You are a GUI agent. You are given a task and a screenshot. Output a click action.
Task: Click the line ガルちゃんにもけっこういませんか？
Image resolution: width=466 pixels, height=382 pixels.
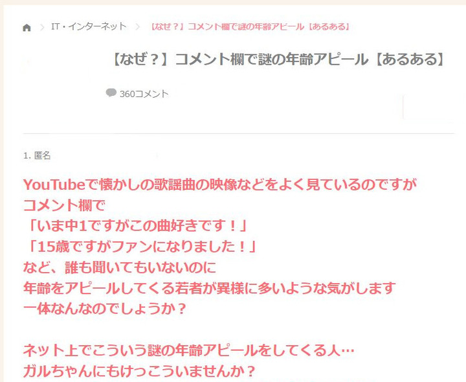pos(139,371)
